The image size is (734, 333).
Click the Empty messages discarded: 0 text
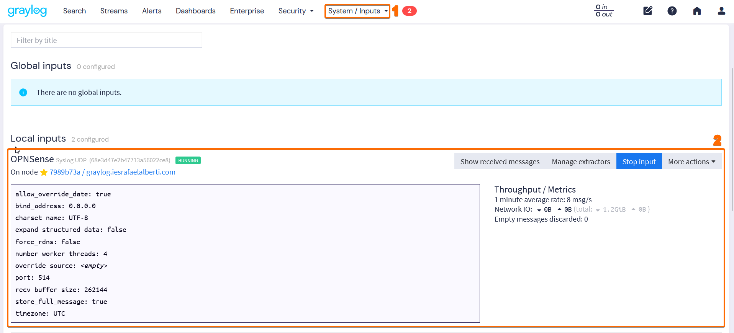coord(541,219)
